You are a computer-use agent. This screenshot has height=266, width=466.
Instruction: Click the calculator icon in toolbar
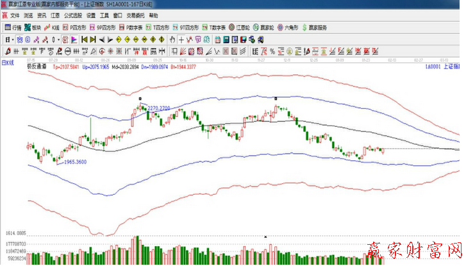(x=226, y=39)
